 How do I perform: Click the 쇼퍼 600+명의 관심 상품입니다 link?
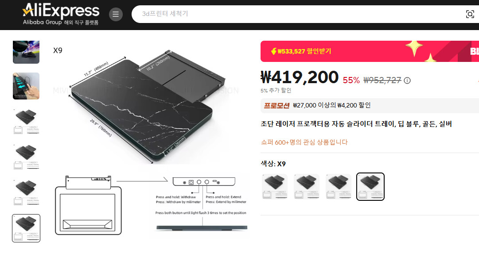tap(304, 142)
